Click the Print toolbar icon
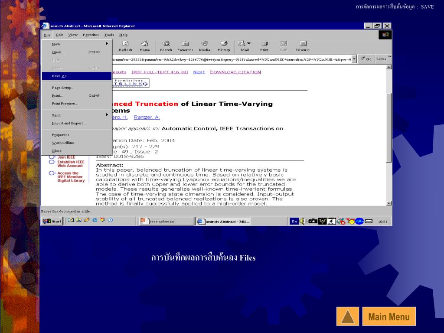This screenshot has width=444, height=333. pos(264,46)
